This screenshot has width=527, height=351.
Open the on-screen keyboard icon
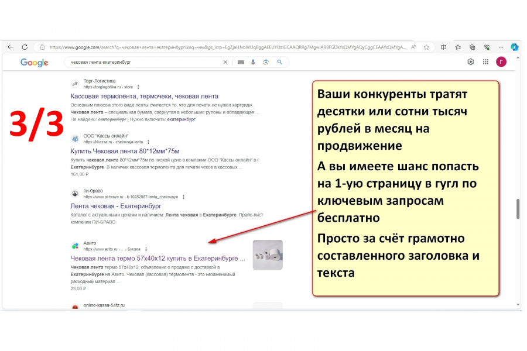point(241,62)
